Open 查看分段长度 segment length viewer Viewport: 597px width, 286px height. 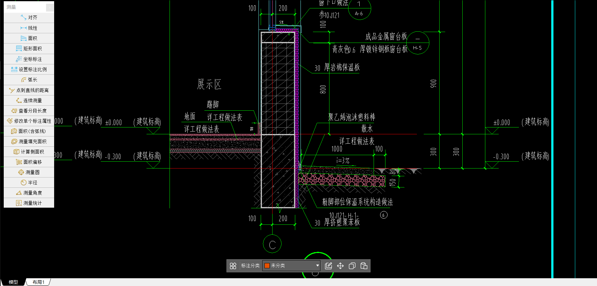pos(29,111)
